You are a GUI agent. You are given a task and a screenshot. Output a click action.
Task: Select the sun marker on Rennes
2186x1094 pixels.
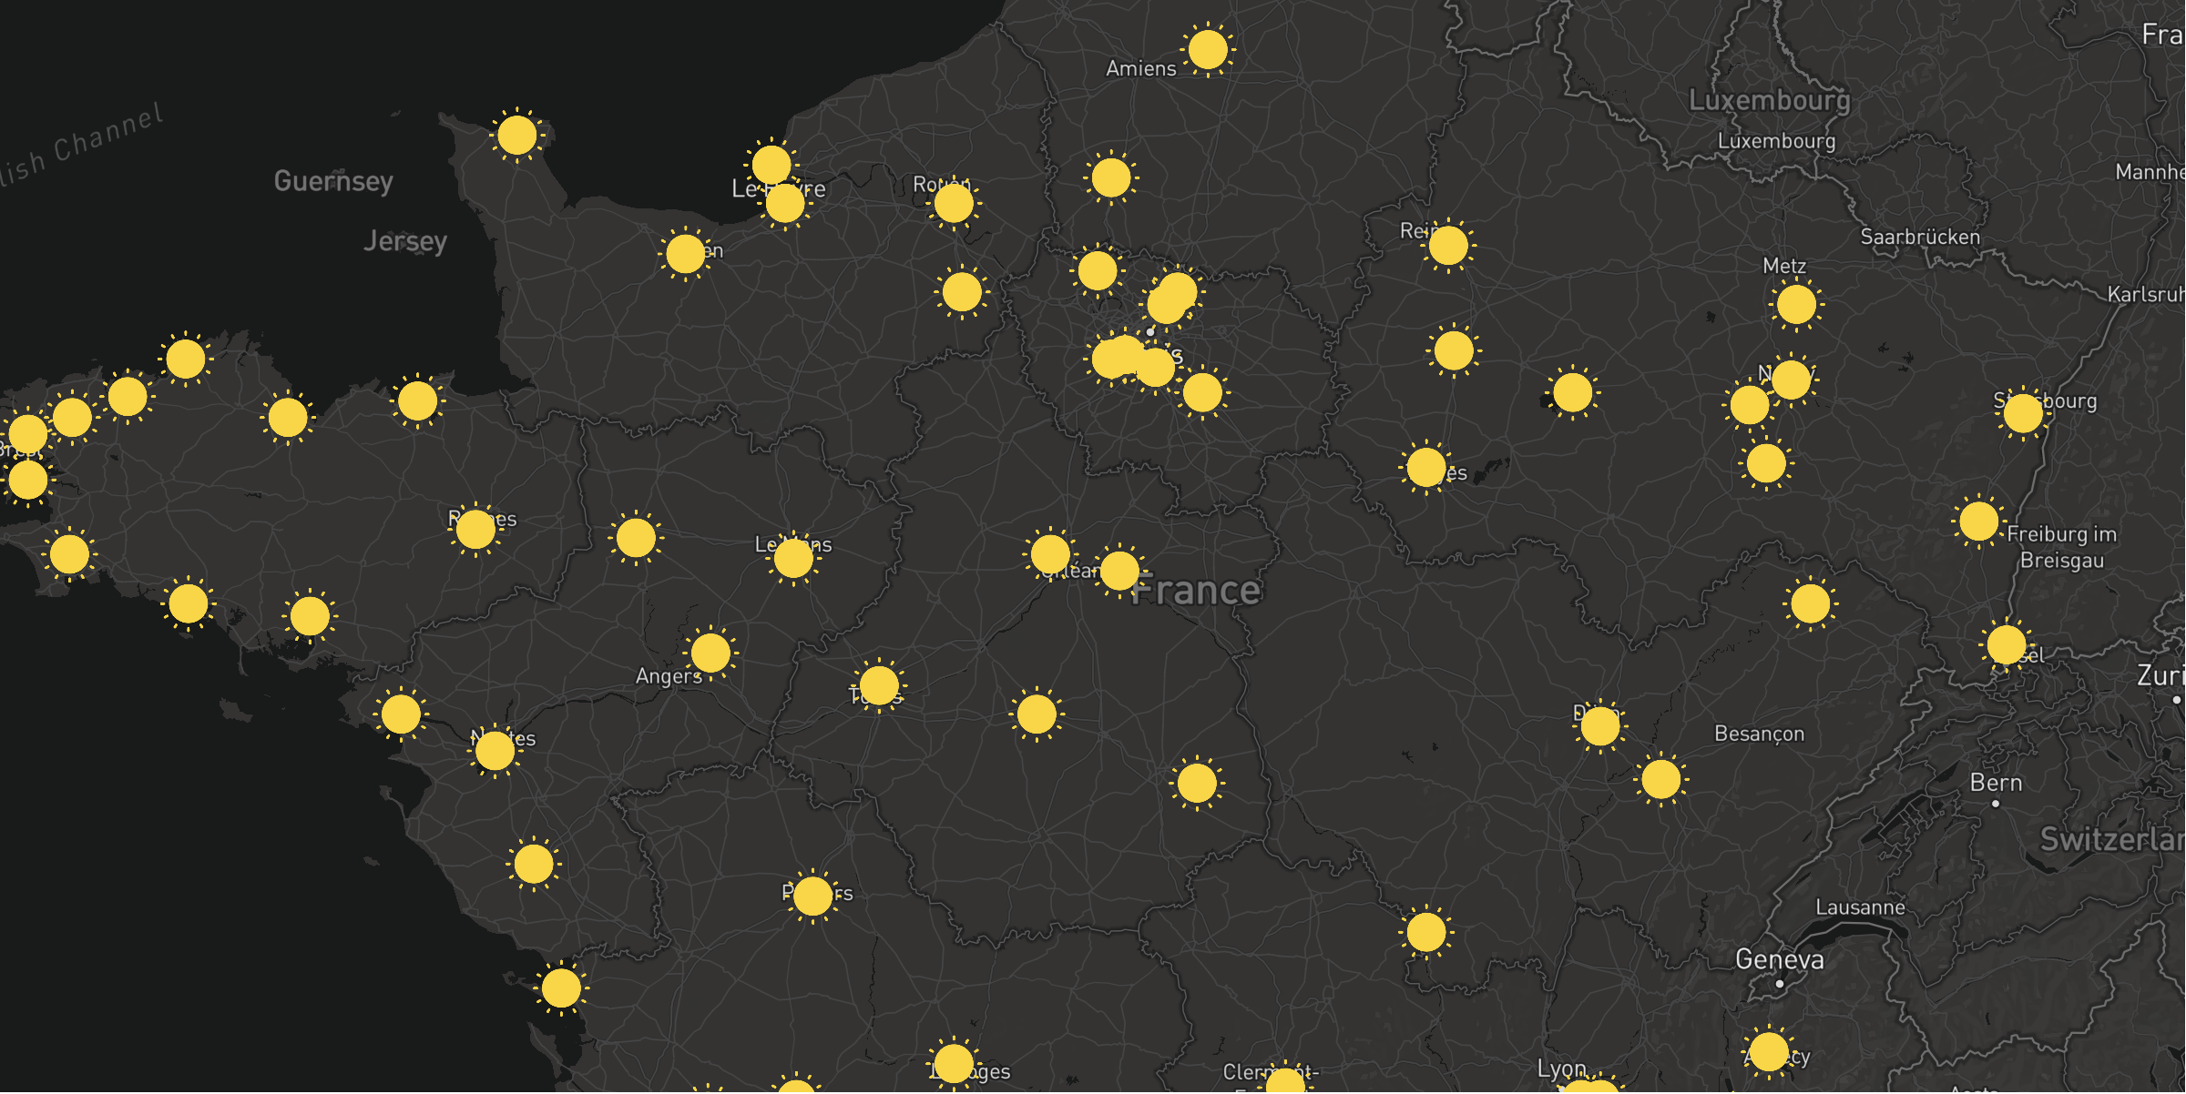click(x=475, y=529)
